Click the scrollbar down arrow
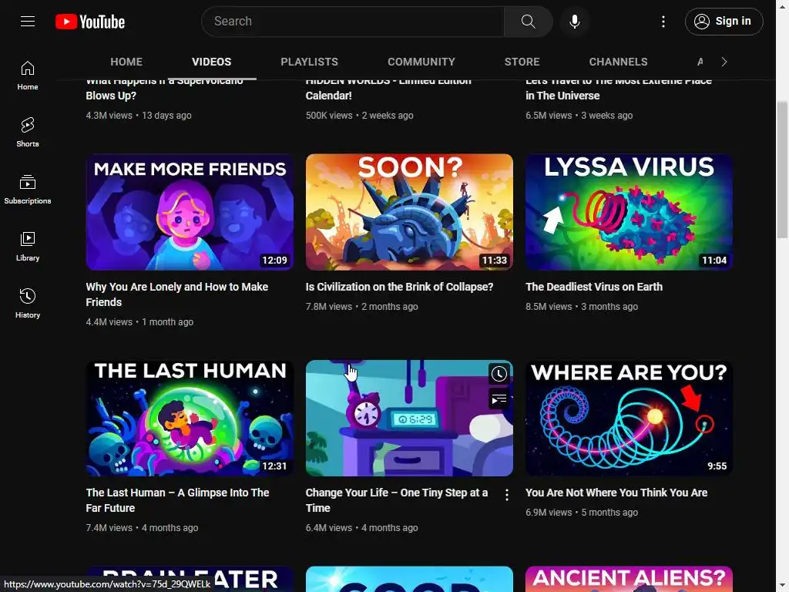The height and width of the screenshot is (592, 789). [x=782, y=586]
